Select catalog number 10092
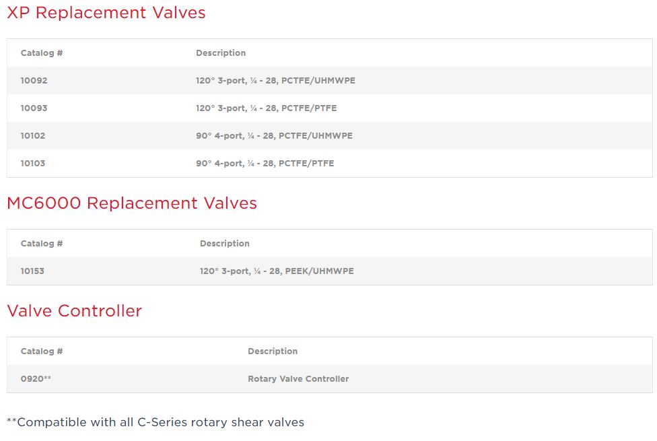This screenshot has height=441, width=657. pos(34,81)
